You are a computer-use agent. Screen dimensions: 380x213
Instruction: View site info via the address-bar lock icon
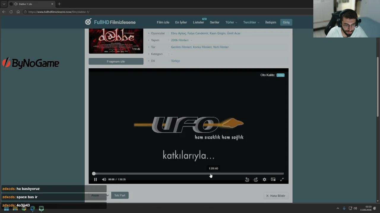(x=25, y=12)
